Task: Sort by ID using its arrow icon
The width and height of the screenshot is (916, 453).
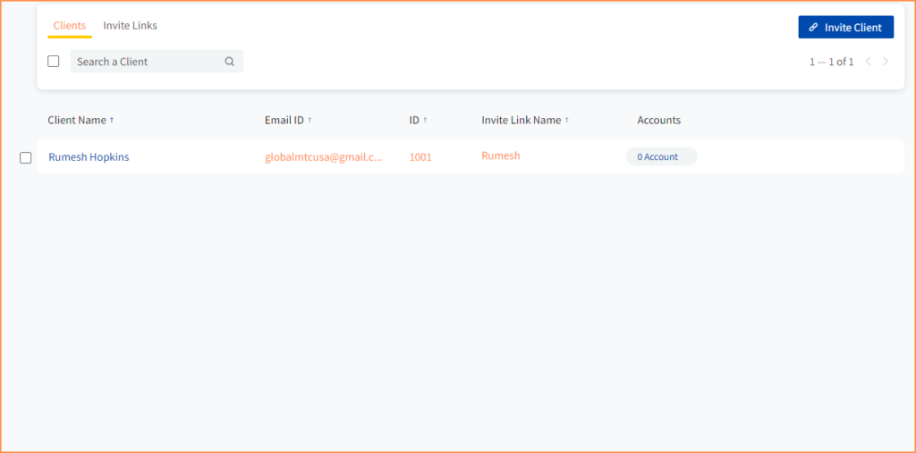Action: pos(425,121)
